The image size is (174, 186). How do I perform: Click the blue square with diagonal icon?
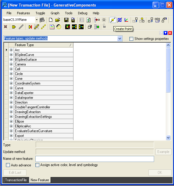click(x=120, y=20)
